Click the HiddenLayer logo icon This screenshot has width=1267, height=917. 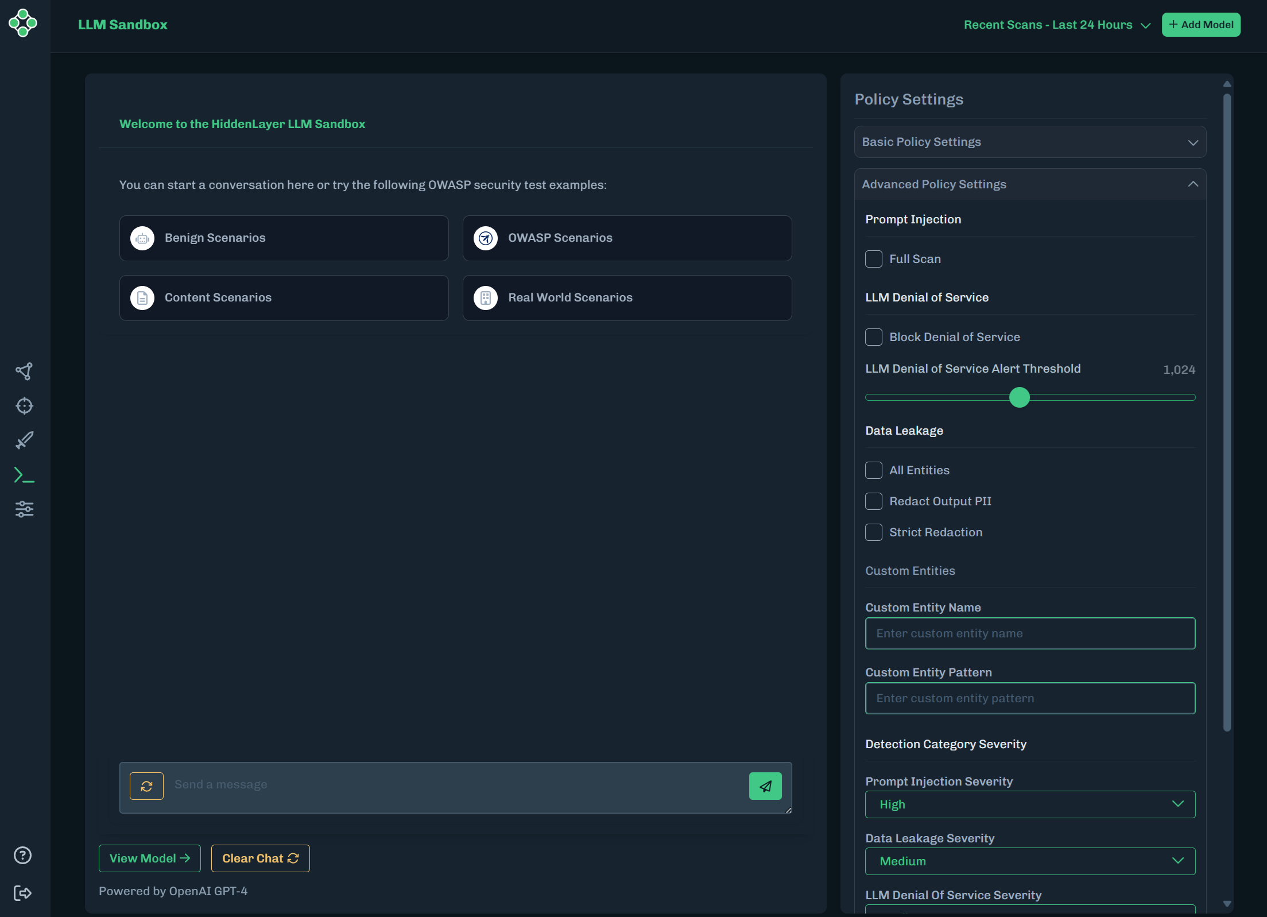[x=23, y=23]
